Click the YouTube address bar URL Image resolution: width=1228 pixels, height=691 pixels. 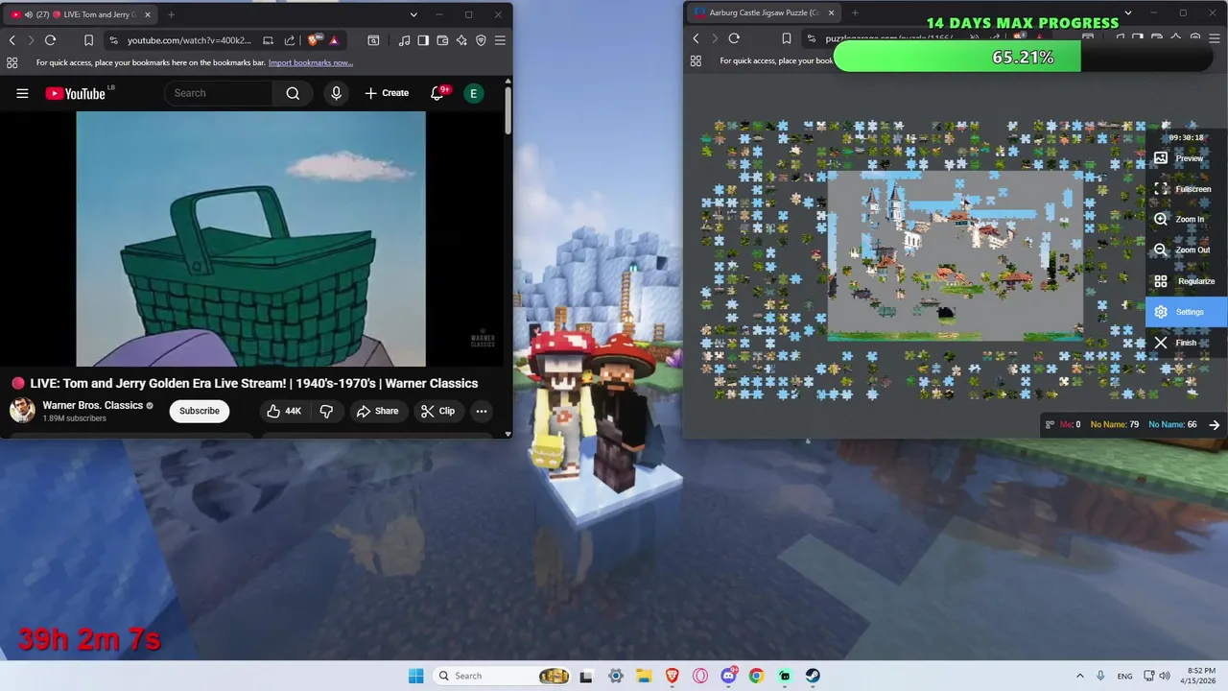click(x=189, y=40)
